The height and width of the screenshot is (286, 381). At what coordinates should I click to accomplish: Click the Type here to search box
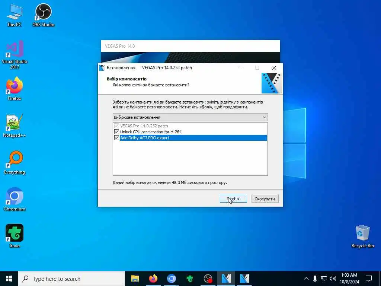(72, 279)
